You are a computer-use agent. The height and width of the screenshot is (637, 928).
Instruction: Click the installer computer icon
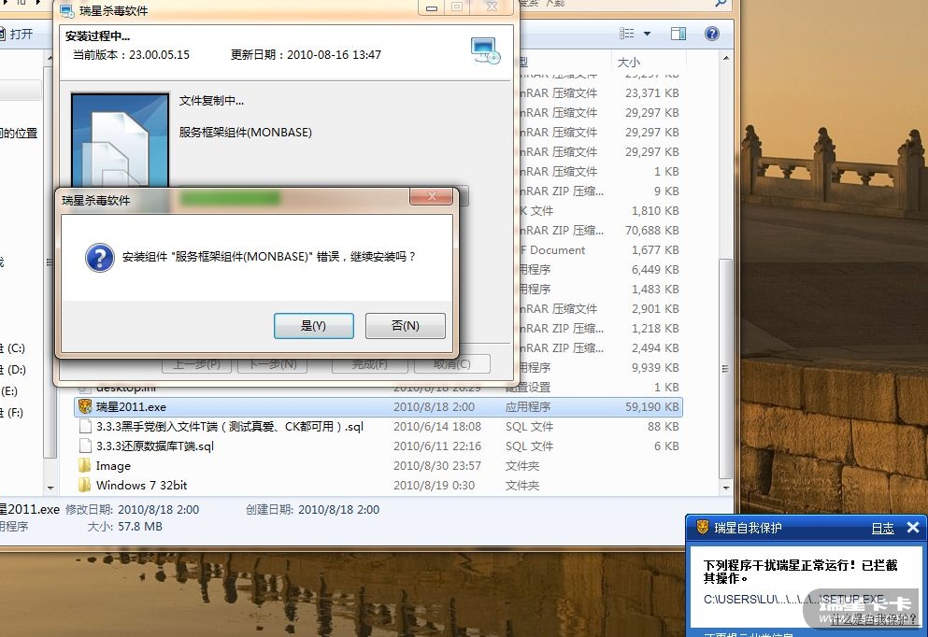click(485, 50)
